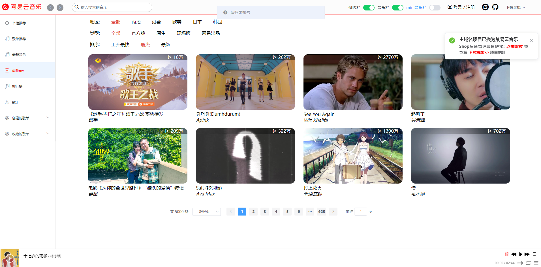The image size is (541, 267).
Task: Toggle the 音乐栏 switch off
Action: tap(398, 8)
